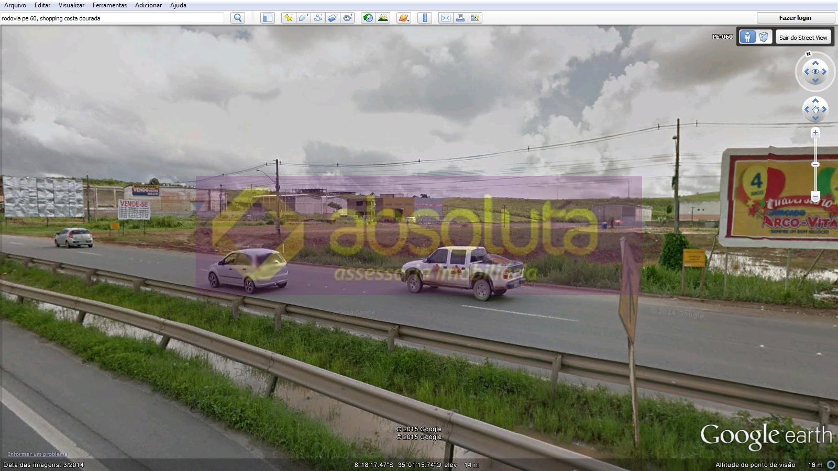Look down with the eye joystick arrow
Viewport: 838px width, 471px height.
815,81
